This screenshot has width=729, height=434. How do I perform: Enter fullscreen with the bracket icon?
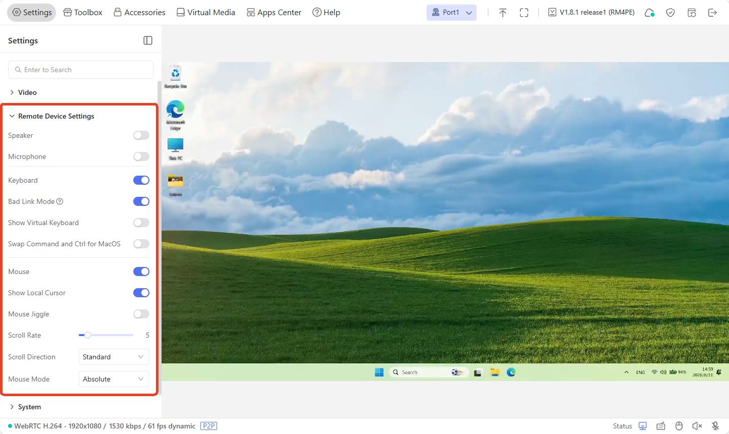point(524,13)
